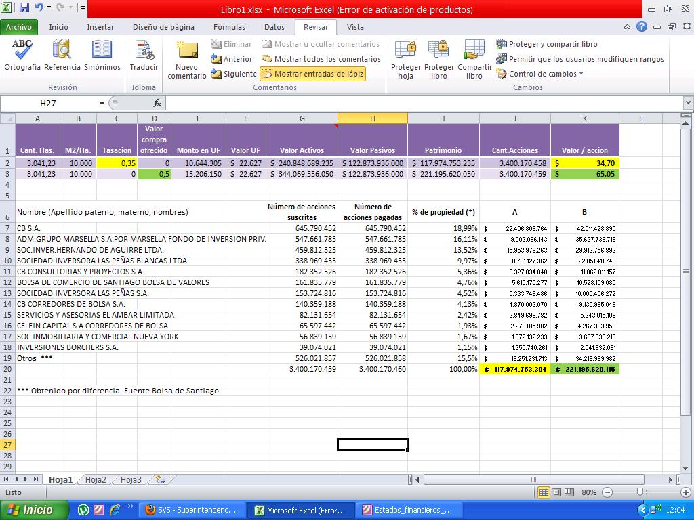Switch to the Vista tab

tap(355, 27)
